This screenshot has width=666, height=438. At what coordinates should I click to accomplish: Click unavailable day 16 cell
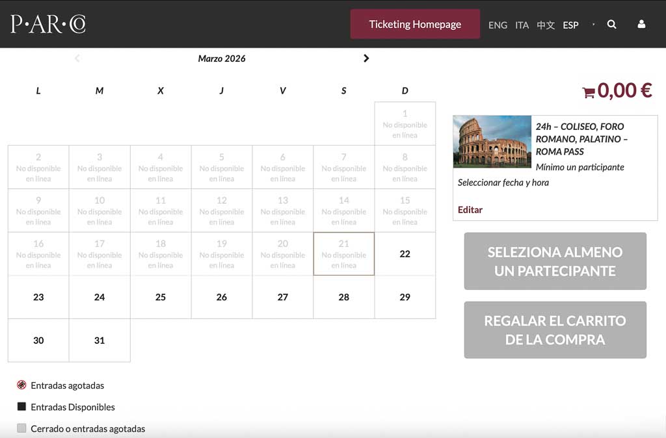pos(38,254)
